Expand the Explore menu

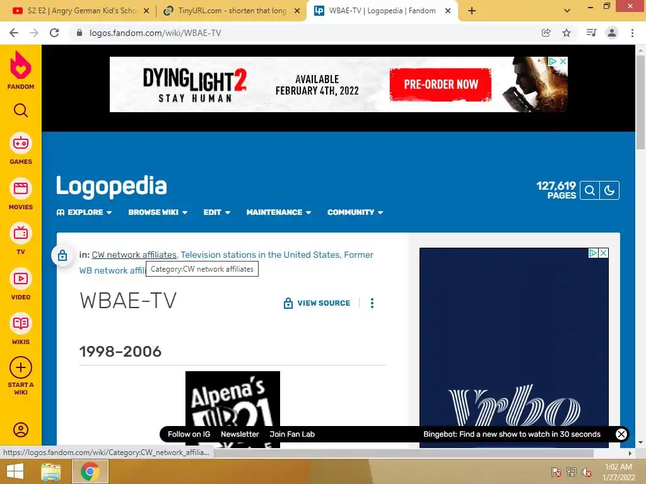[85, 212]
